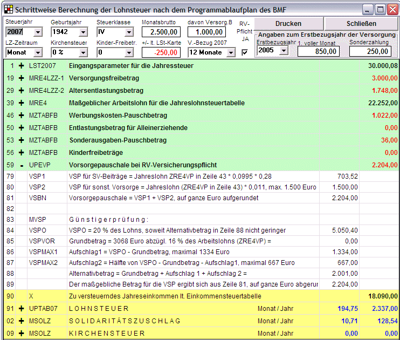This screenshot has width=400, height=340.
Task: Expand the MRE4LZZ-1 Versorgungsfreibetrag row
Action: click(x=22, y=78)
